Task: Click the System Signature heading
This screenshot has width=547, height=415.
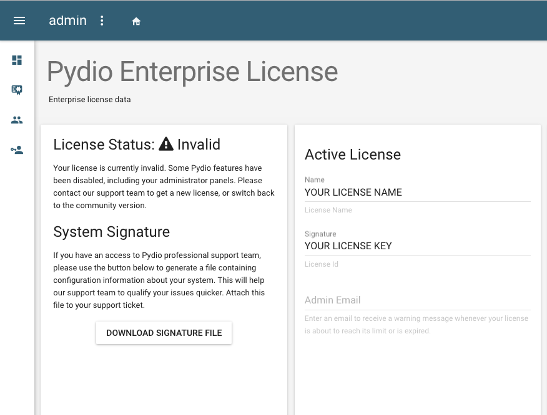Action: click(x=112, y=232)
